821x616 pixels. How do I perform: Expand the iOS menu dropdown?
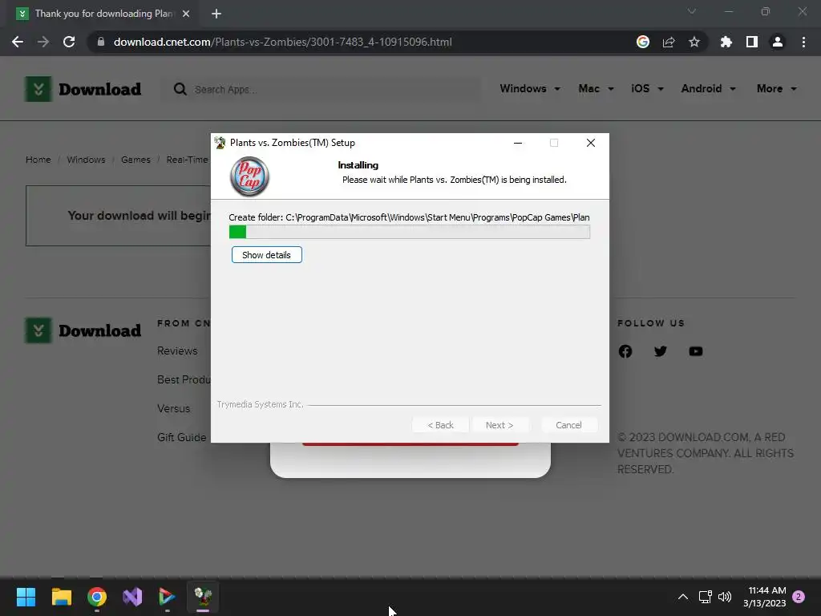pos(647,88)
